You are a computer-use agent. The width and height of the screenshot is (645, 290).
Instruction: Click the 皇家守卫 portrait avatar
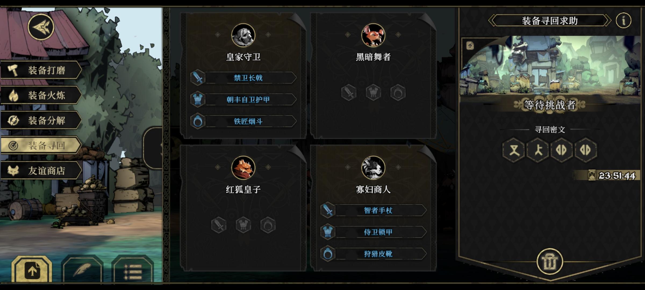point(243,35)
